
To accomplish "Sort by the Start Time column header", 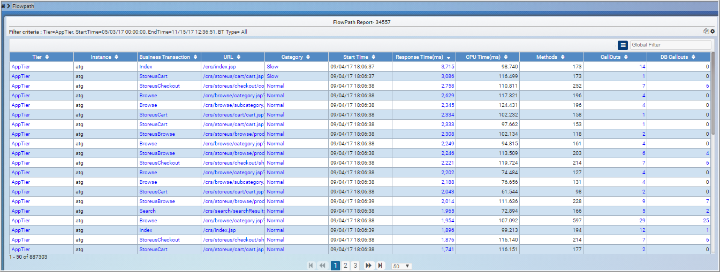I will pos(360,57).
